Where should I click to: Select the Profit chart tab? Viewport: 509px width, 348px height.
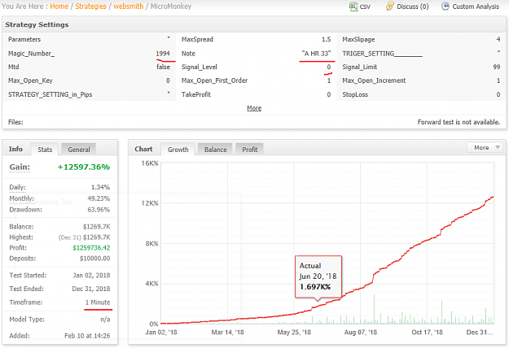pyautogui.click(x=250, y=150)
